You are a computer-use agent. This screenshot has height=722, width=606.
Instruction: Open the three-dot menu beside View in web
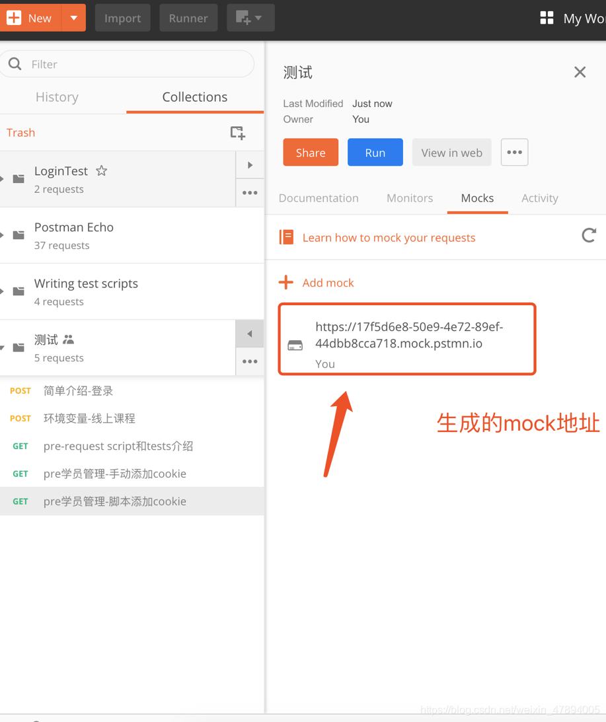pos(514,153)
